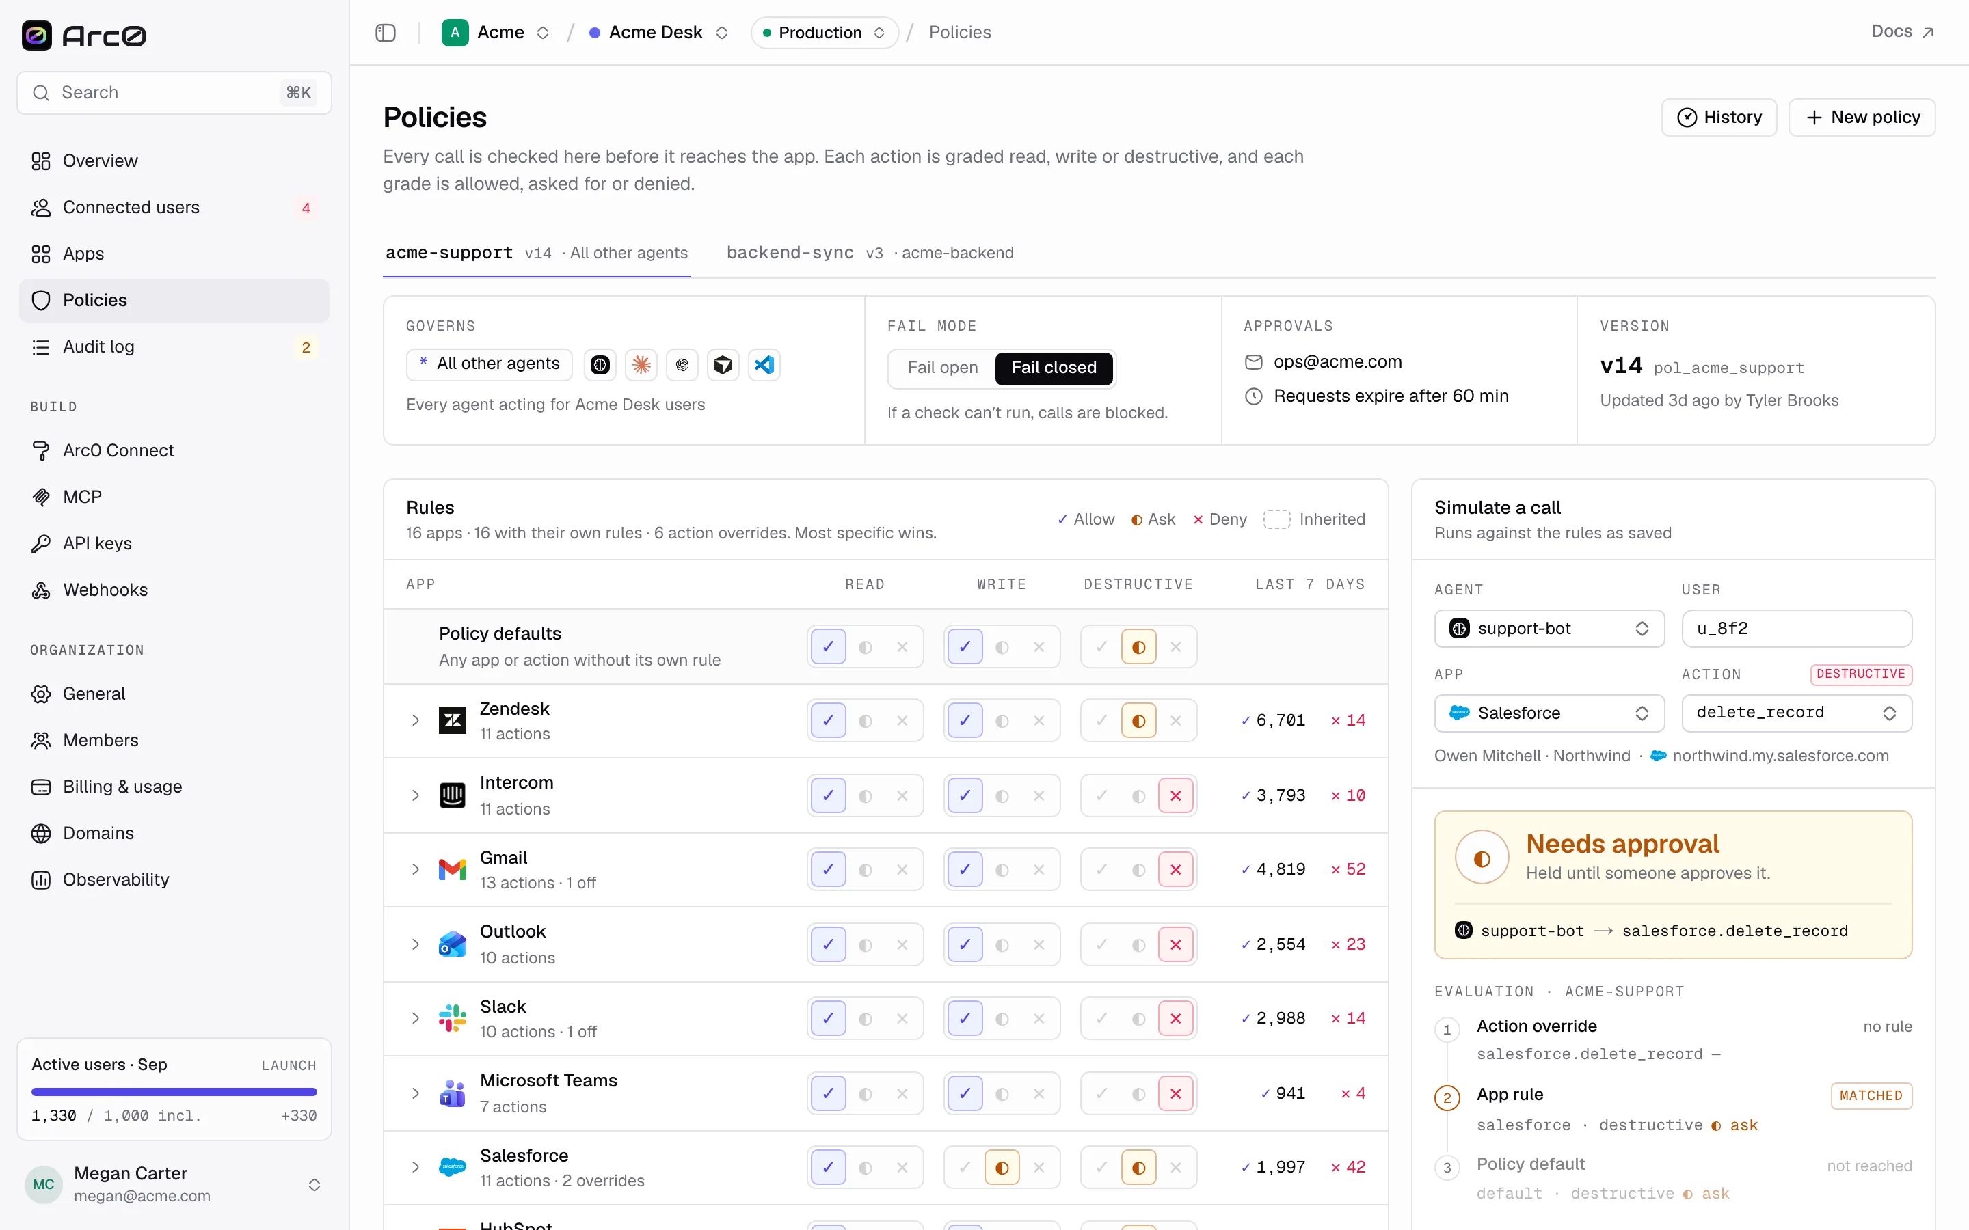Click the Members icon
Viewport: 1969px width, 1230px height.
[x=41, y=740]
